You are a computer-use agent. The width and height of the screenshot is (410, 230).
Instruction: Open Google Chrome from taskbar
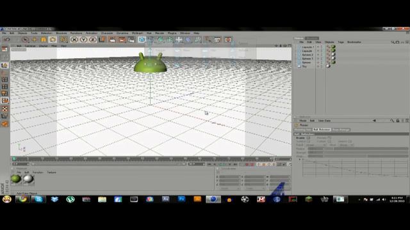click(22, 199)
